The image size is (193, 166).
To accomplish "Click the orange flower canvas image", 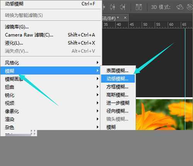I will (164, 115).
